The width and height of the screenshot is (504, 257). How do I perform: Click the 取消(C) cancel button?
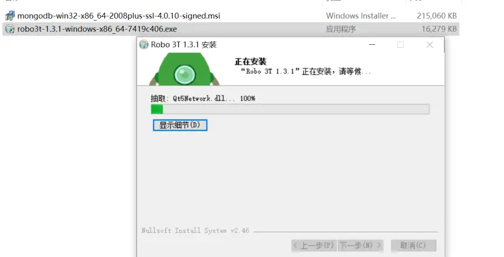click(414, 246)
